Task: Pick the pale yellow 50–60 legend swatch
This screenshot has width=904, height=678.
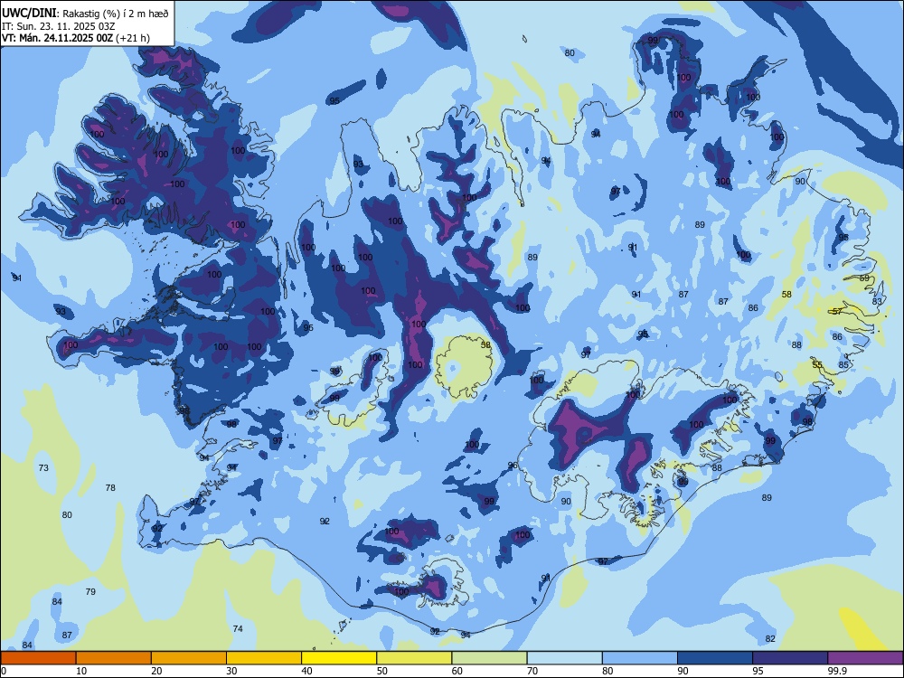Action: pos(414,658)
